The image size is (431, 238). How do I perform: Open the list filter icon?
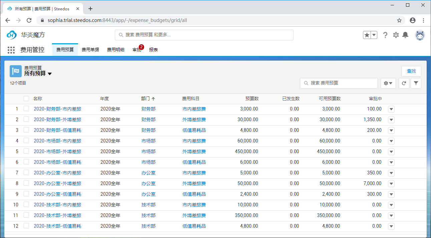coord(416,83)
